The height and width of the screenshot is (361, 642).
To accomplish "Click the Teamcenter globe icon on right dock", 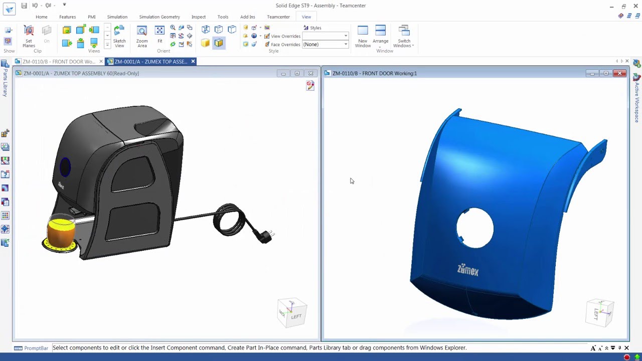I will (x=636, y=63).
